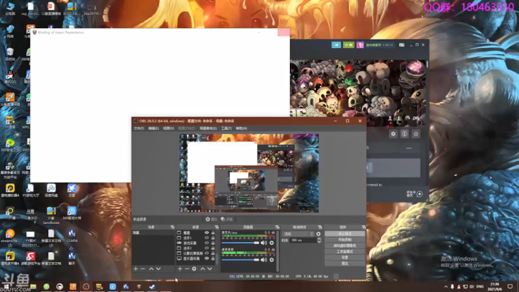Move scene down with arrow icon
Viewport: 519px width, 292px height.
[x=158, y=269]
